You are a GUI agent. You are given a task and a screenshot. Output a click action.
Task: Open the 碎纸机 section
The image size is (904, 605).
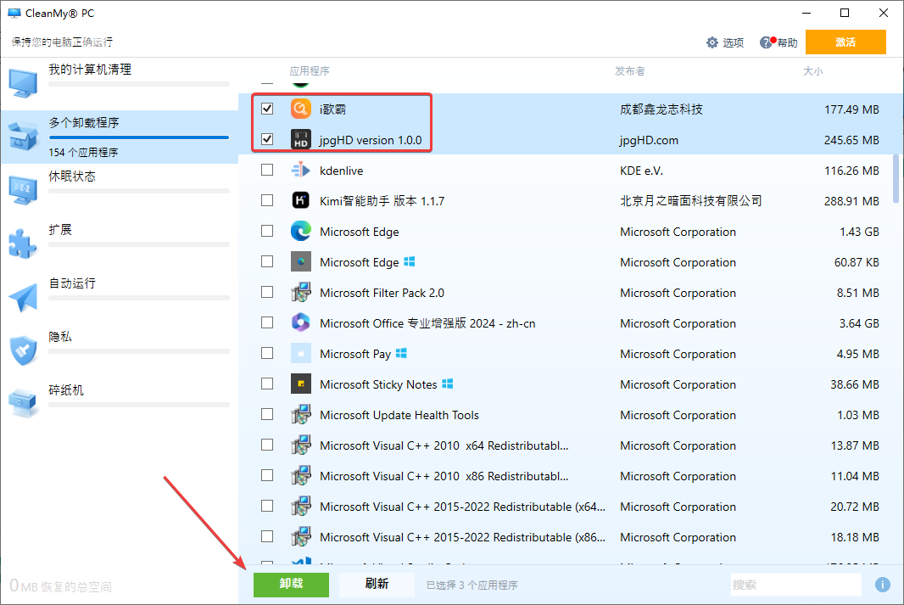tap(120, 403)
